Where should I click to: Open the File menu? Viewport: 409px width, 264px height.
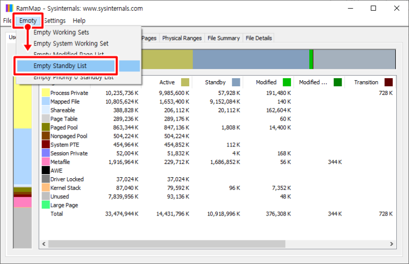coord(7,20)
